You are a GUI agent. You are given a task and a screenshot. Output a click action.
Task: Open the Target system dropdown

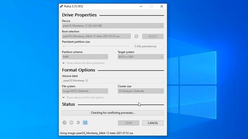tap(141, 57)
